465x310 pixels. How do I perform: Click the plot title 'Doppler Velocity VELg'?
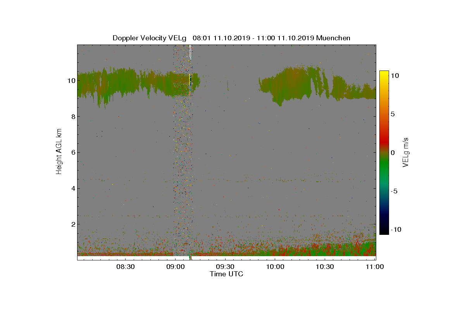[150, 38]
